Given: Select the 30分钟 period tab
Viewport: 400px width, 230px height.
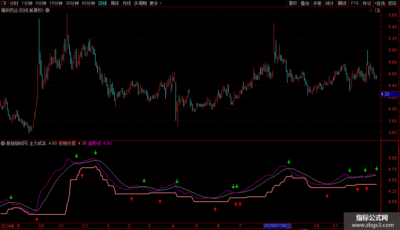Looking at the screenshot, I should (x=72, y=3).
